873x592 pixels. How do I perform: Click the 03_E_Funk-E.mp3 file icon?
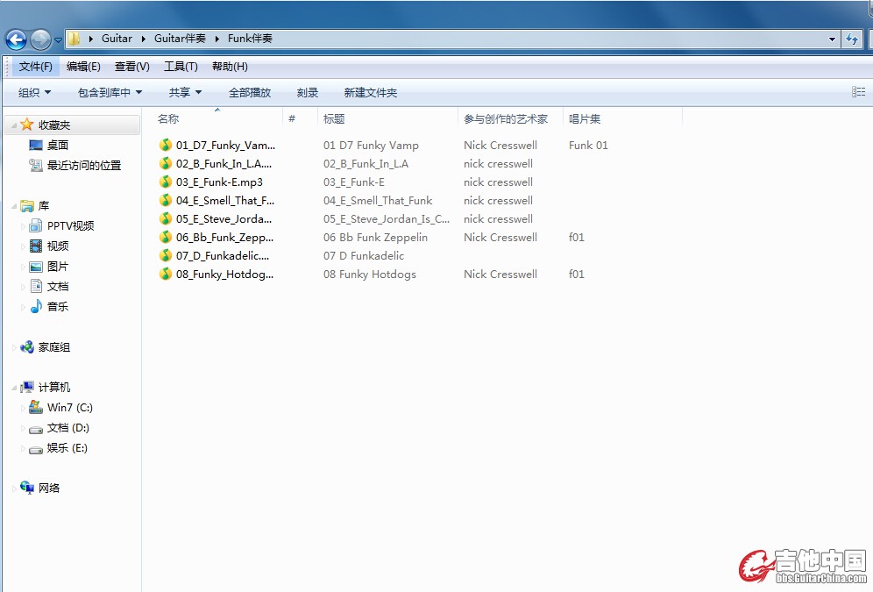(x=166, y=182)
